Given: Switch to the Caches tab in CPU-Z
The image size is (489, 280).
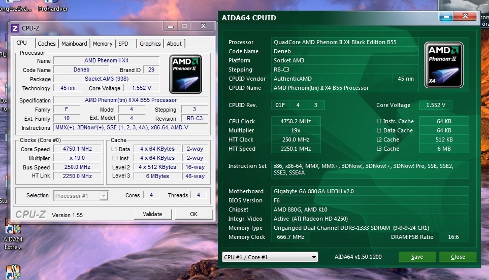Looking at the screenshot, I should [x=47, y=44].
